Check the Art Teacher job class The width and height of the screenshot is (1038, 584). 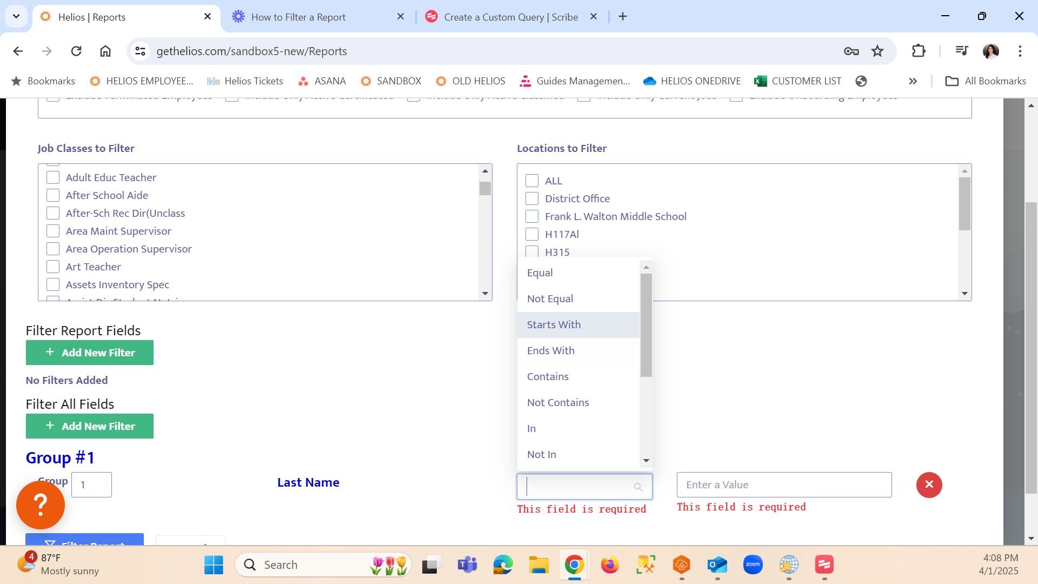point(53,267)
